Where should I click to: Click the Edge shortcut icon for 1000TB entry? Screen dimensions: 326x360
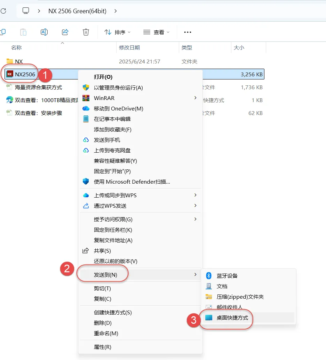10,100
